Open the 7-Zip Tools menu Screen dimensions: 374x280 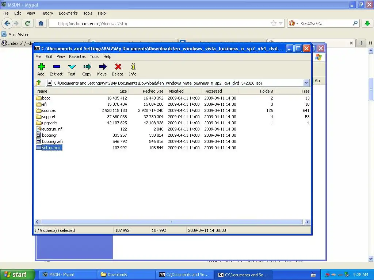click(95, 57)
